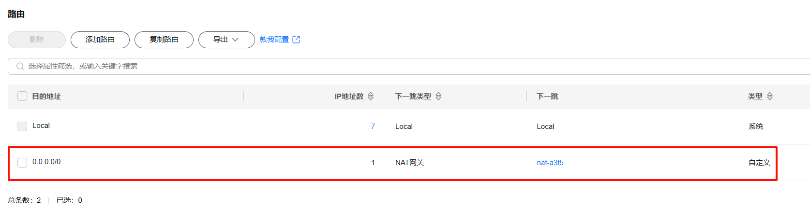This screenshot has width=810, height=210.
Task: Sort by 下一跳类型 column sort icon
Action: 438,97
